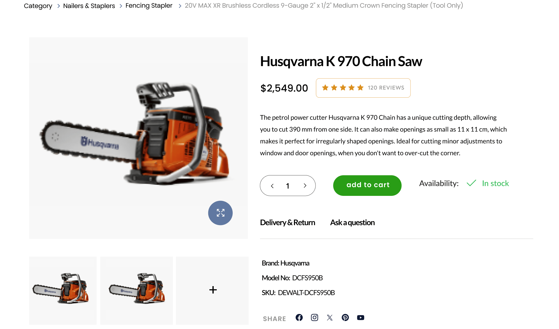
Task: Share on YouTube icon
Action: pyautogui.click(x=360, y=317)
